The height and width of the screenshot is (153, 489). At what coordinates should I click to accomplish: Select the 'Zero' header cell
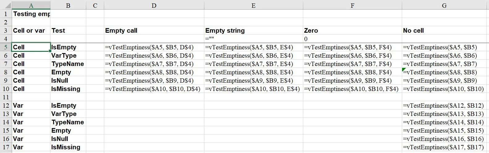311,31
